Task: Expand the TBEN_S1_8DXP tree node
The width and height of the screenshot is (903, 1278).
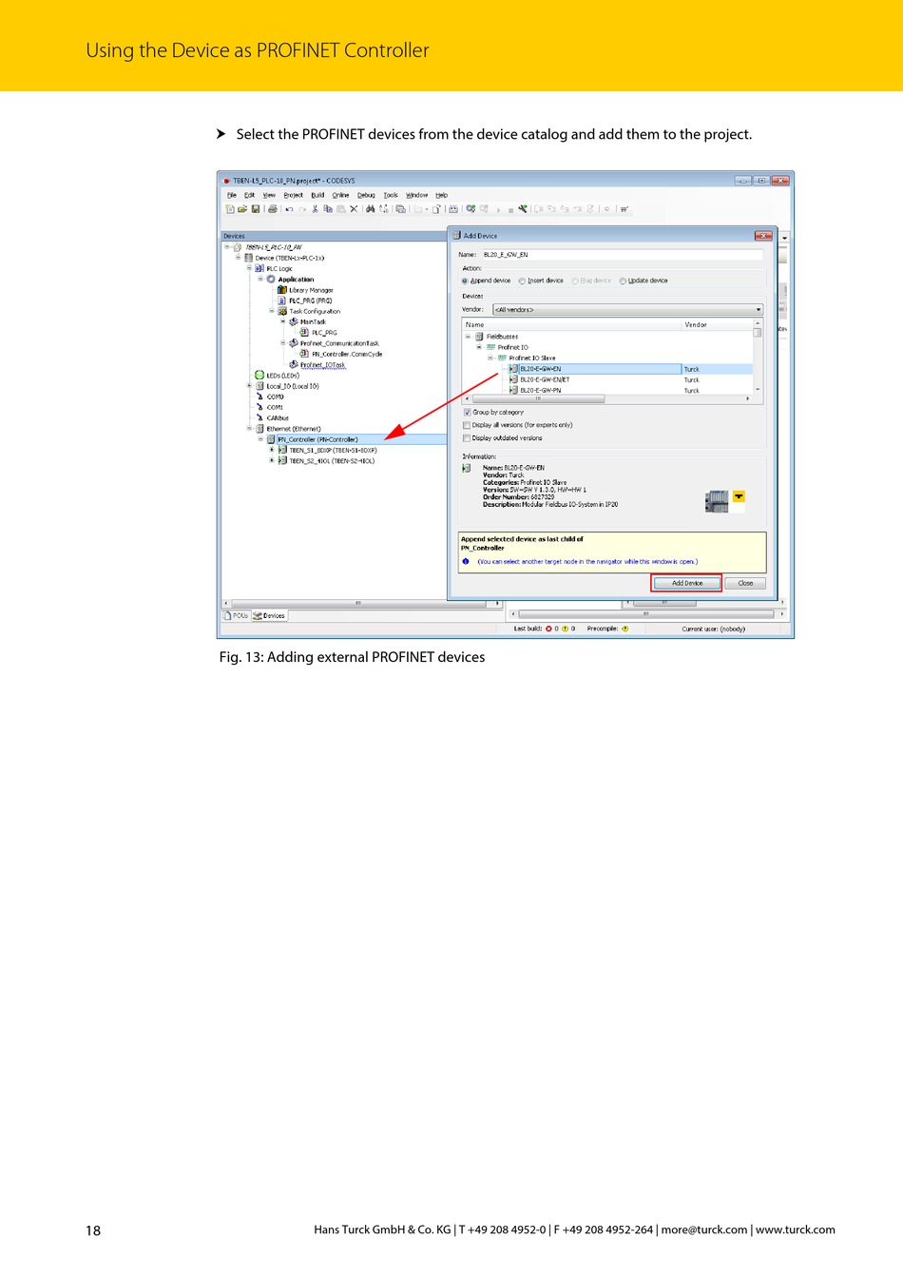Action: 272,450
